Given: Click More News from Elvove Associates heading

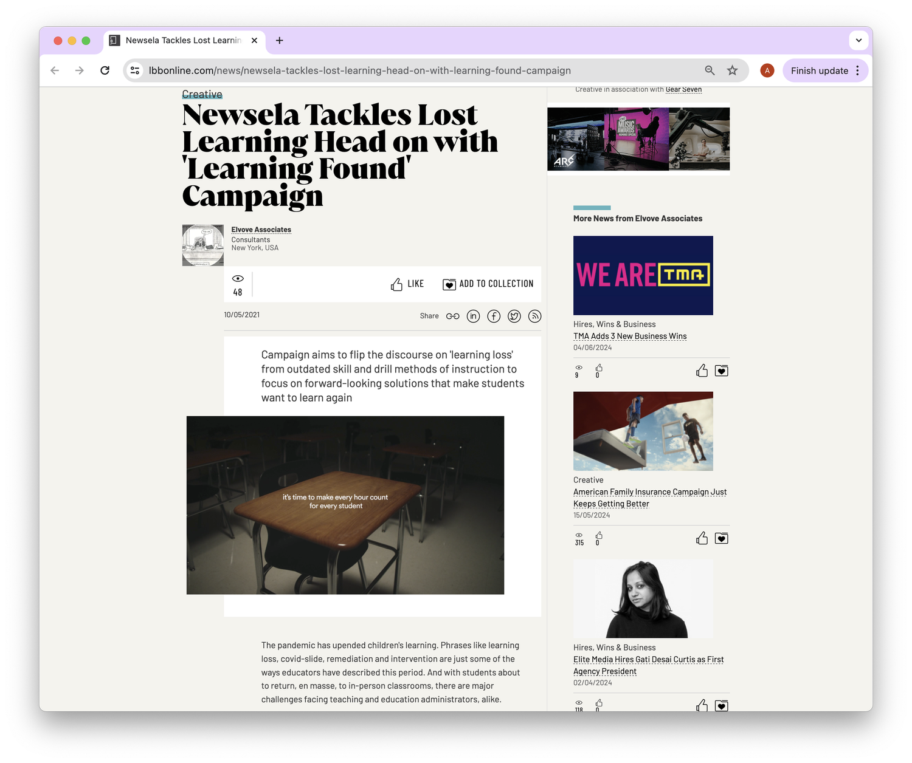Looking at the screenshot, I should click(x=638, y=218).
